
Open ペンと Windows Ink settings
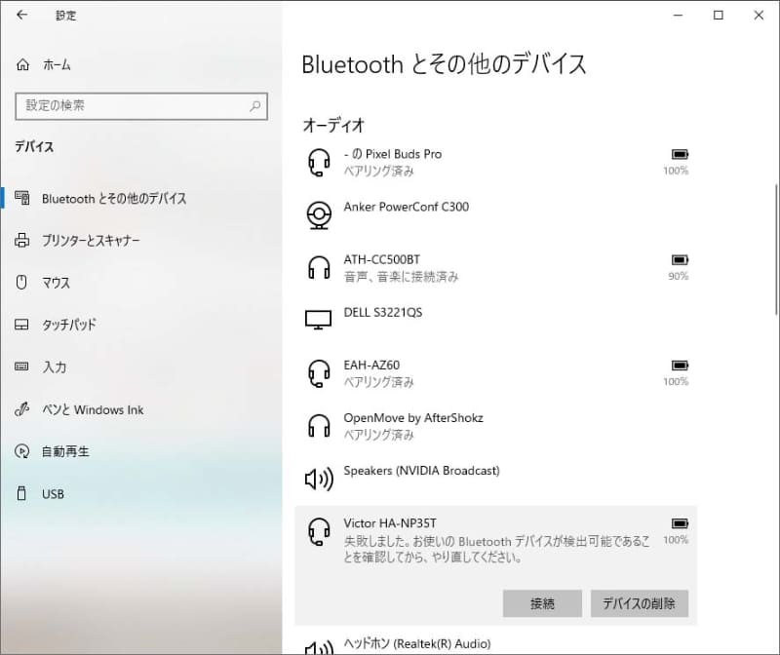point(93,409)
